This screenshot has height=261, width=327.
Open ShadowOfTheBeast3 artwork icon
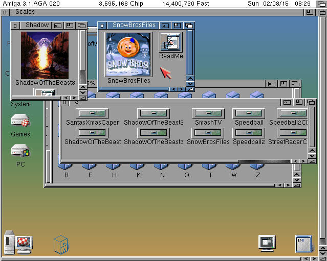pos(45,55)
